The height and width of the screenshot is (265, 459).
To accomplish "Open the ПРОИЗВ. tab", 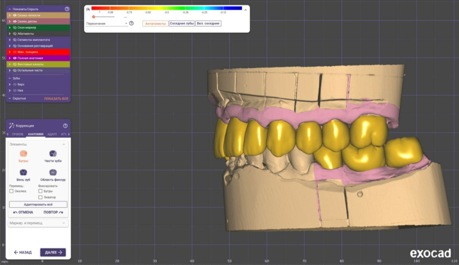I will point(17,135).
